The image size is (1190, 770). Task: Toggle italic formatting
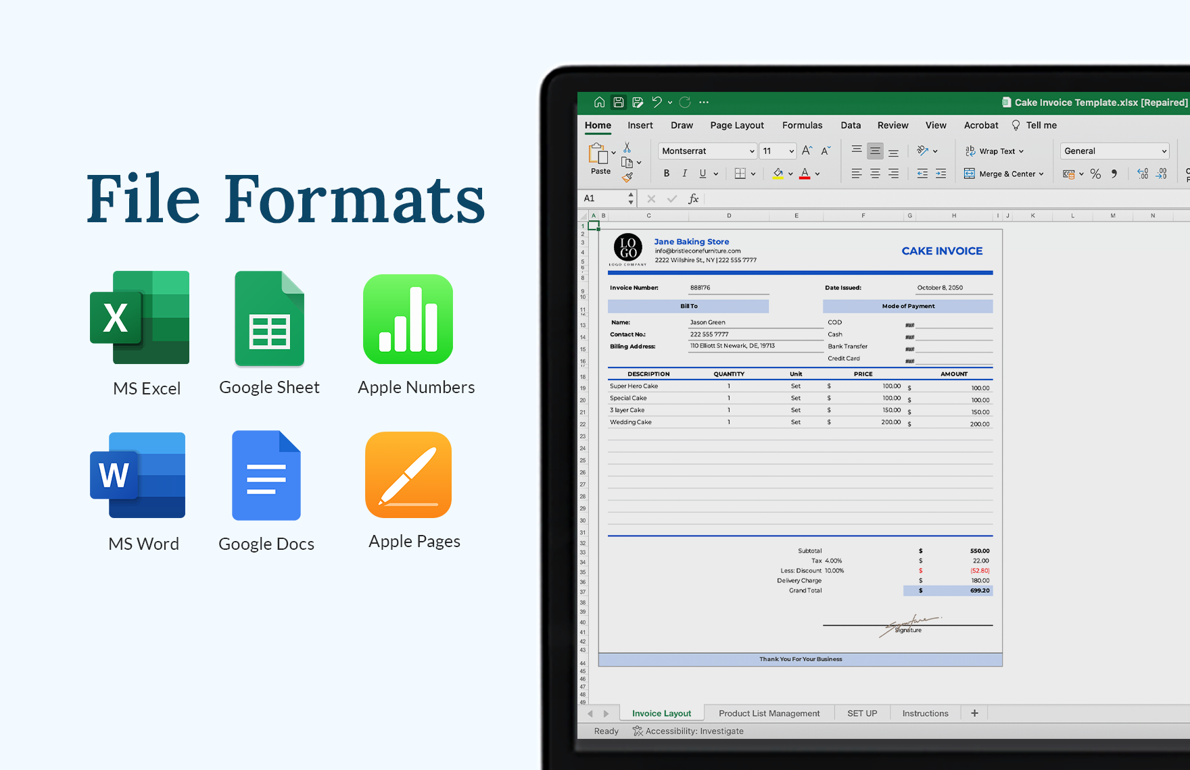pyautogui.click(x=684, y=174)
